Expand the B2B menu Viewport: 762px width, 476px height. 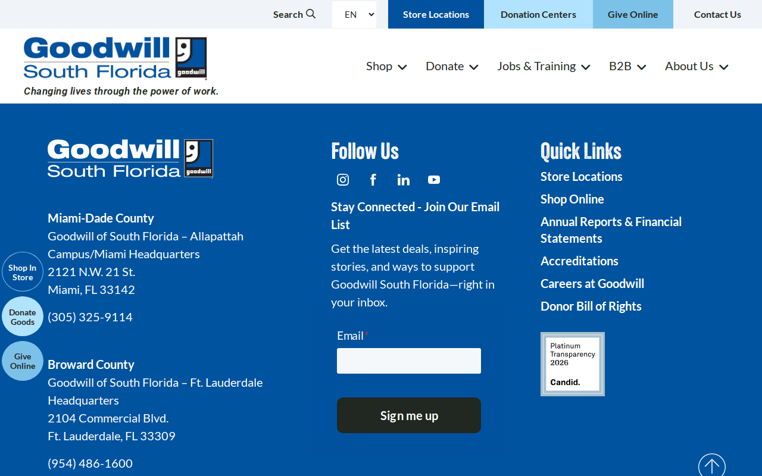pyautogui.click(x=627, y=66)
